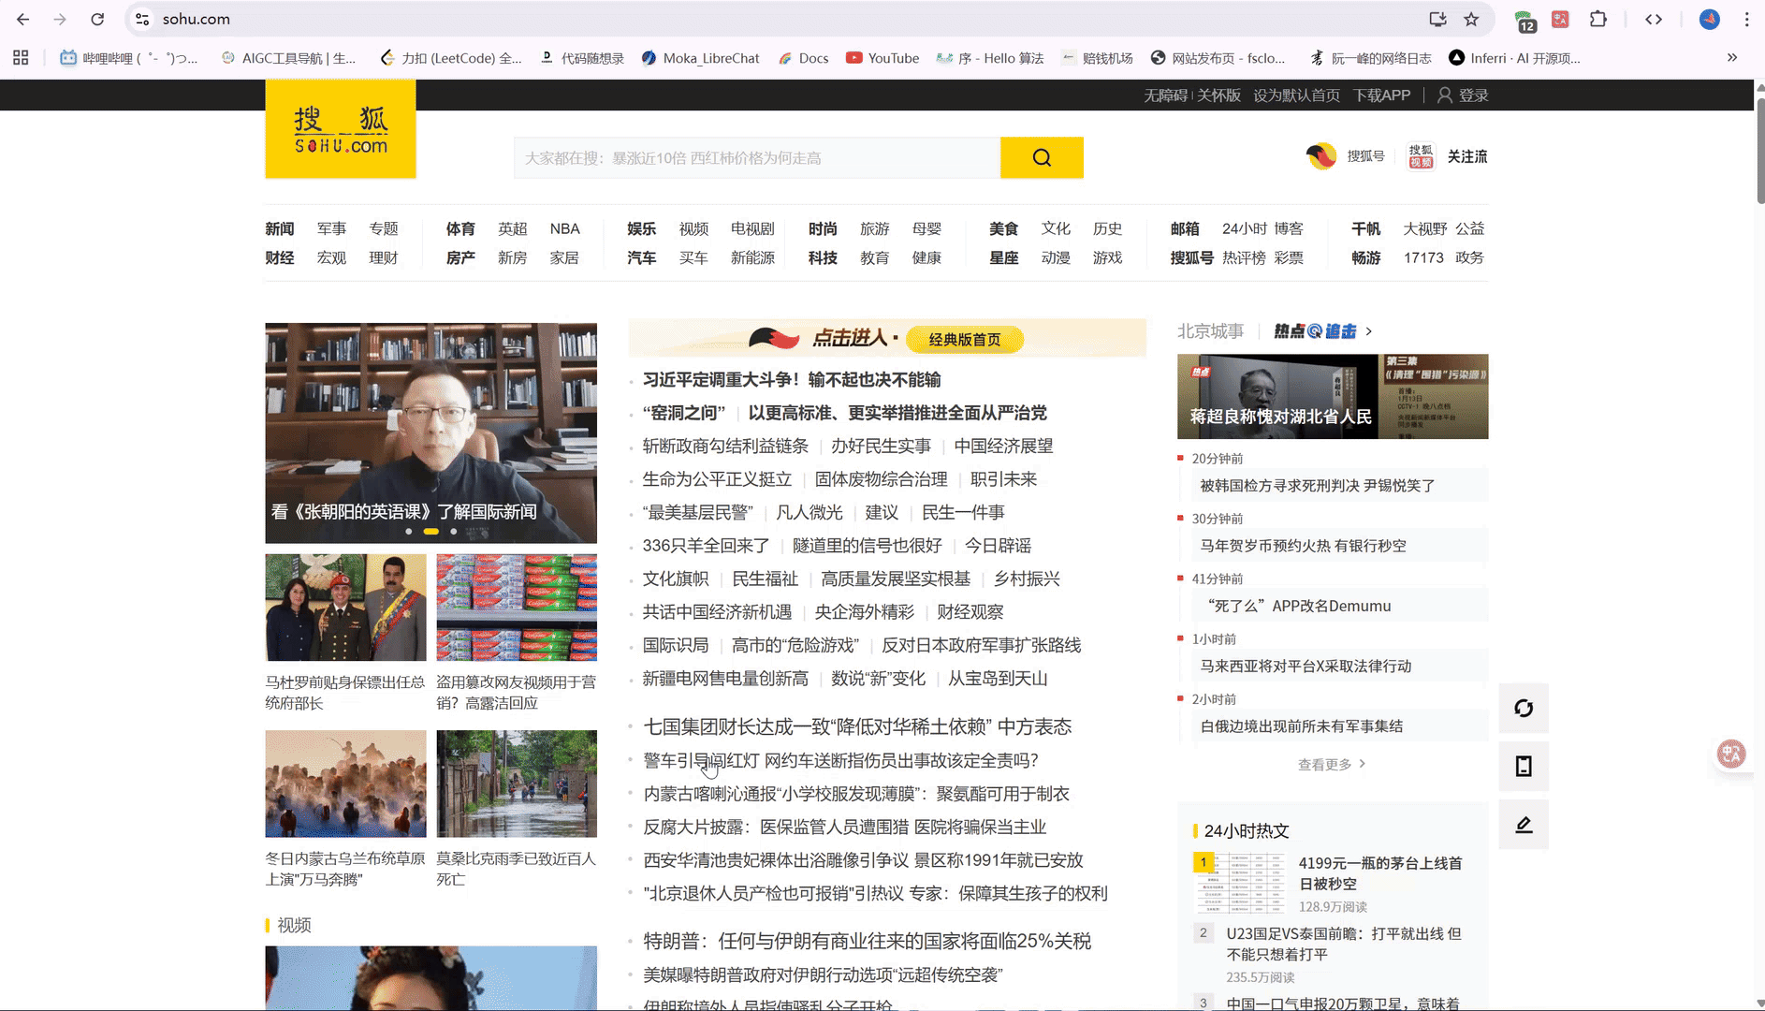
Task: Click the mobile phone icon in side panel
Action: tap(1524, 767)
